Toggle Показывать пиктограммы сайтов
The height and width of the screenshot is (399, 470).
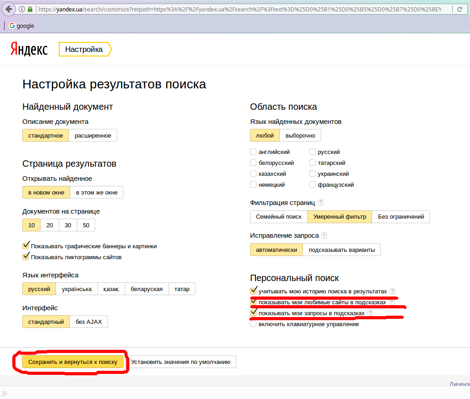(26, 256)
